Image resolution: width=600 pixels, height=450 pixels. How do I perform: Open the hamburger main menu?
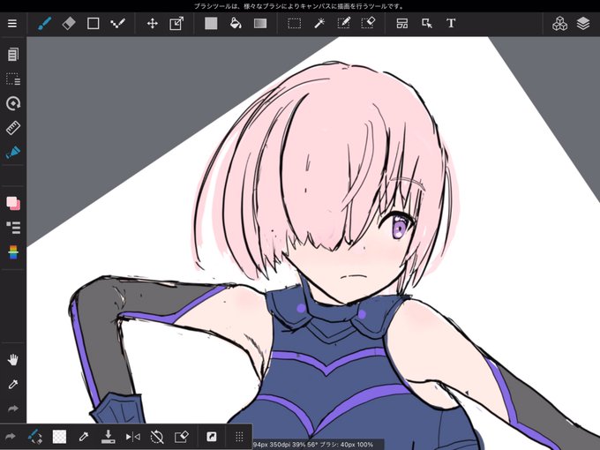point(12,23)
